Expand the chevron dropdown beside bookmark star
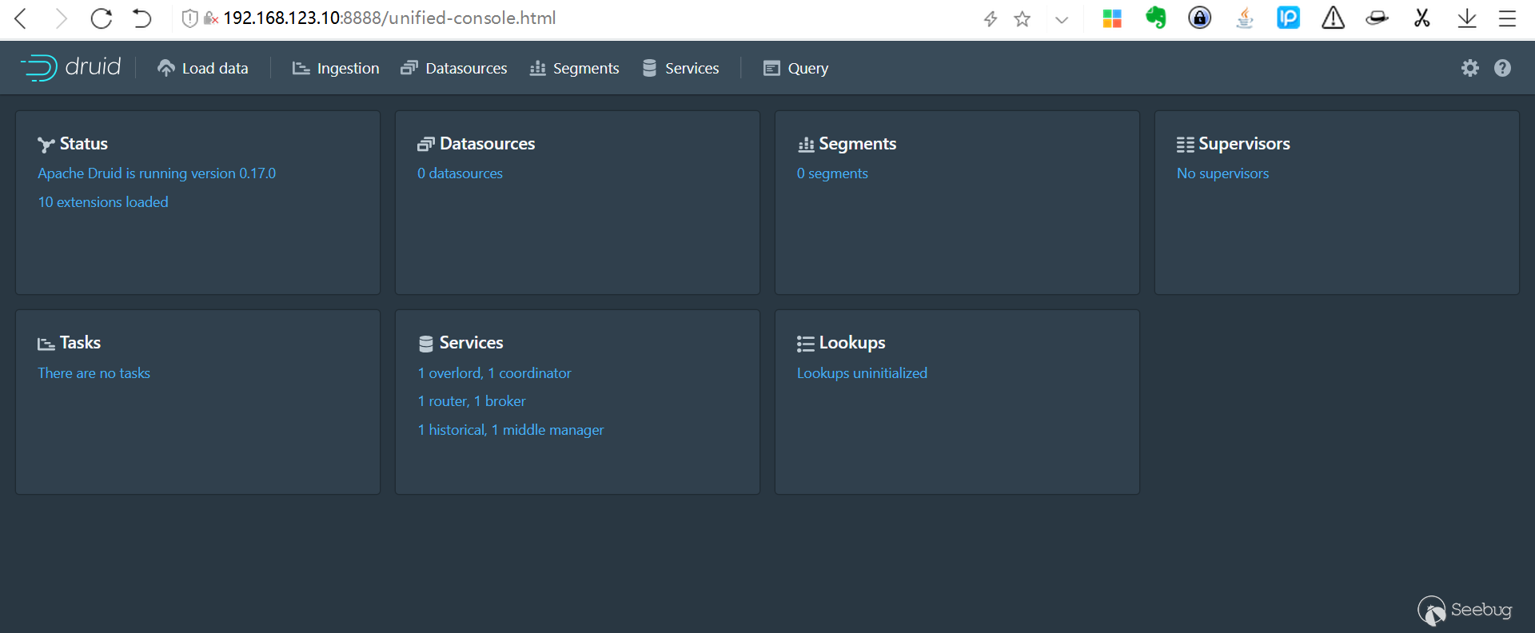 tap(1062, 20)
